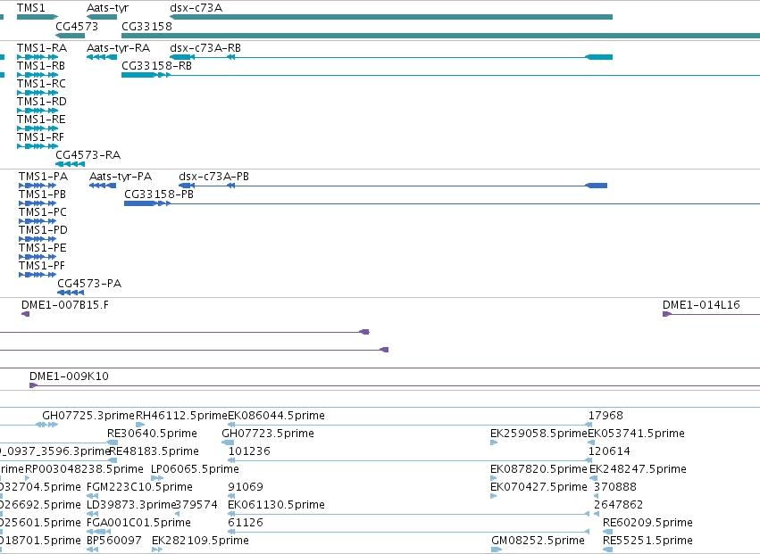Select EST LP06065.5prime
The height and width of the screenshot is (554, 760).
[157, 478]
